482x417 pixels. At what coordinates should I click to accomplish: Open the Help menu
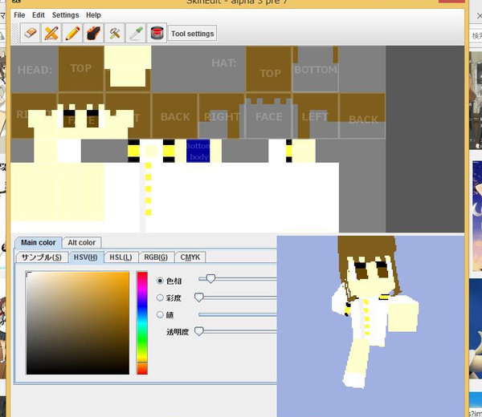pyautogui.click(x=93, y=15)
